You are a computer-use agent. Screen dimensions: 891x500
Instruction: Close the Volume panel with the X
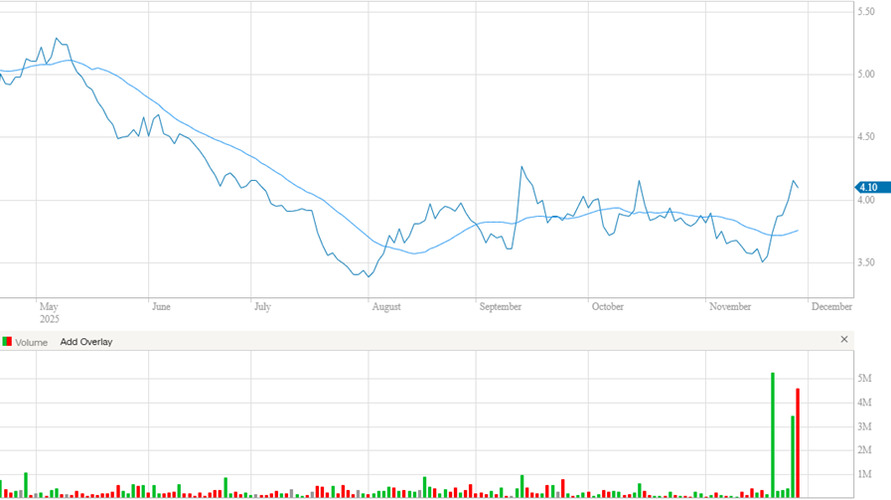click(844, 339)
